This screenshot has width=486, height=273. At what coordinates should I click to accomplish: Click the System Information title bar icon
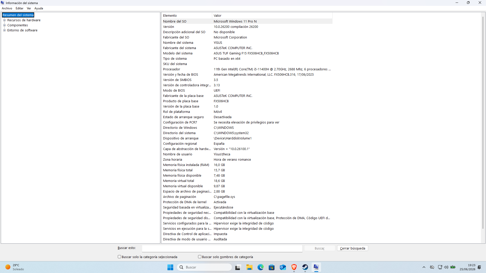pos(3,3)
